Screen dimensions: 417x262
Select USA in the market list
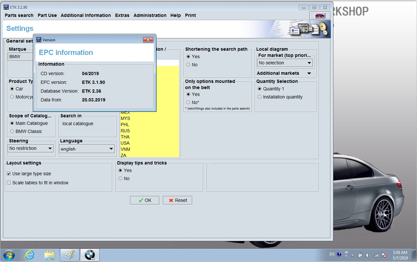pos(125,143)
